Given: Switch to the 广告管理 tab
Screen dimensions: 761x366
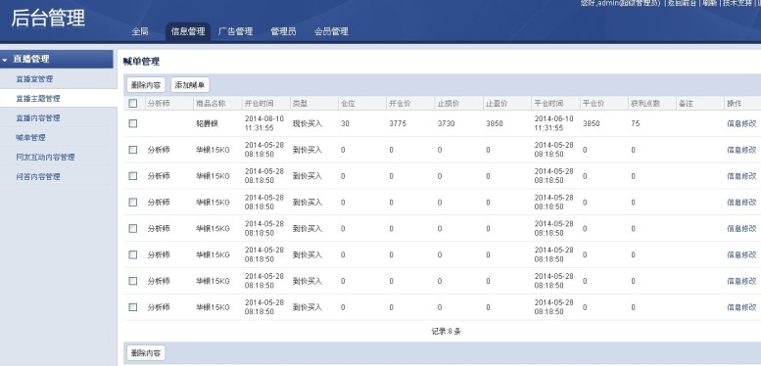Looking at the screenshot, I should [x=235, y=31].
